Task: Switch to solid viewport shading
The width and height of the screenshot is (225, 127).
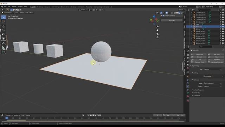Action: 177,13
